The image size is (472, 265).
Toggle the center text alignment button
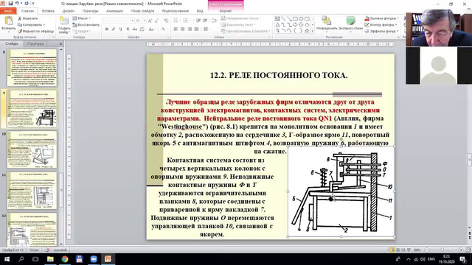(x=182, y=29)
